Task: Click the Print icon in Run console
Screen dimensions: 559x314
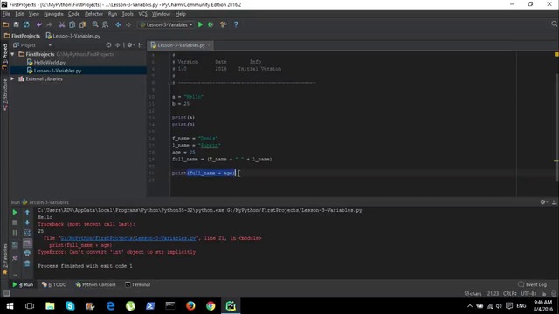Action: click(27, 253)
